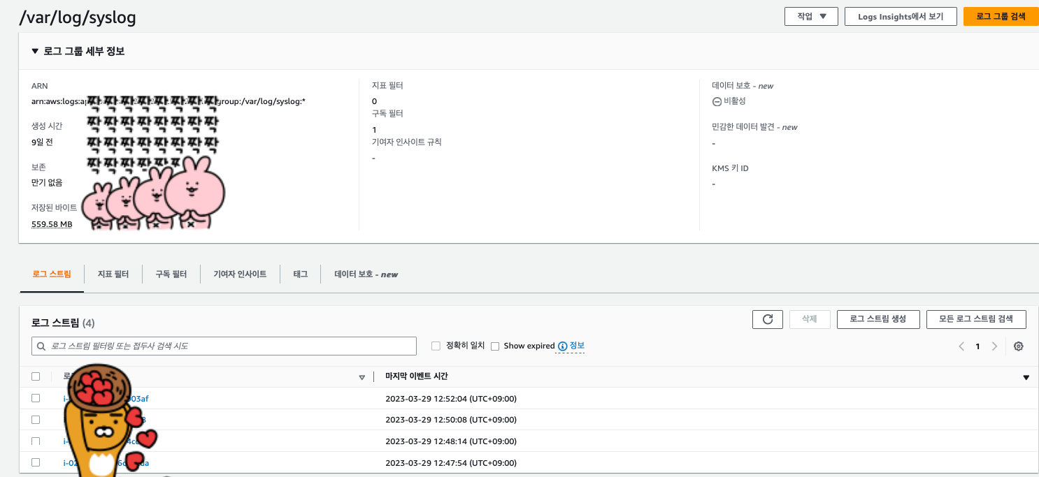The height and width of the screenshot is (477, 1039).
Task: Toggle the 정확히 일치 checkbox
Action: (436, 346)
